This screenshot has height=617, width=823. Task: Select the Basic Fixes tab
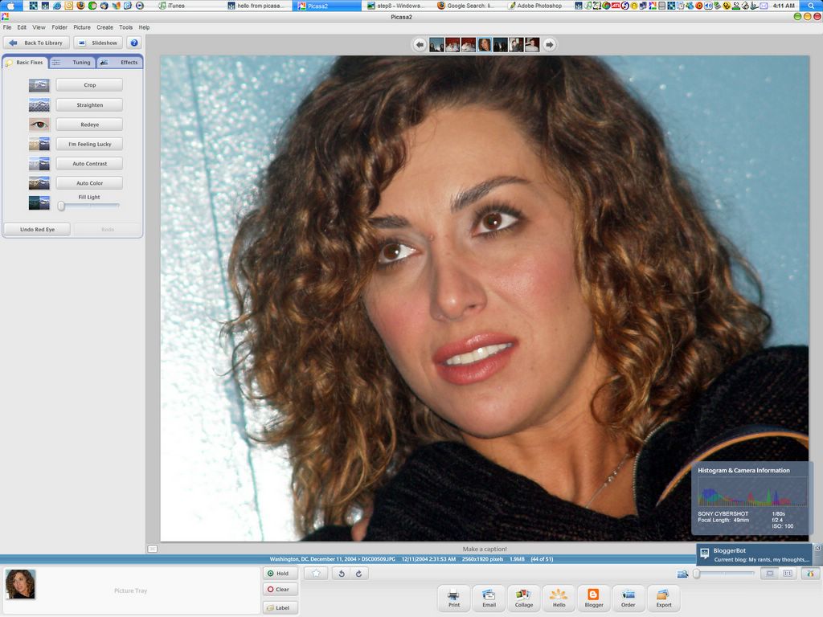click(x=26, y=63)
